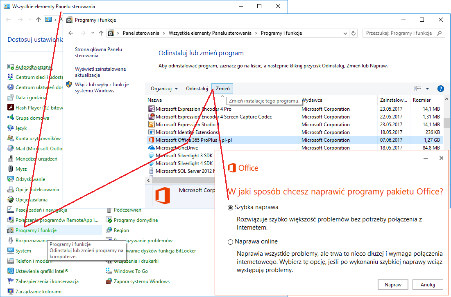Open Mysz settings icon

coord(11,169)
